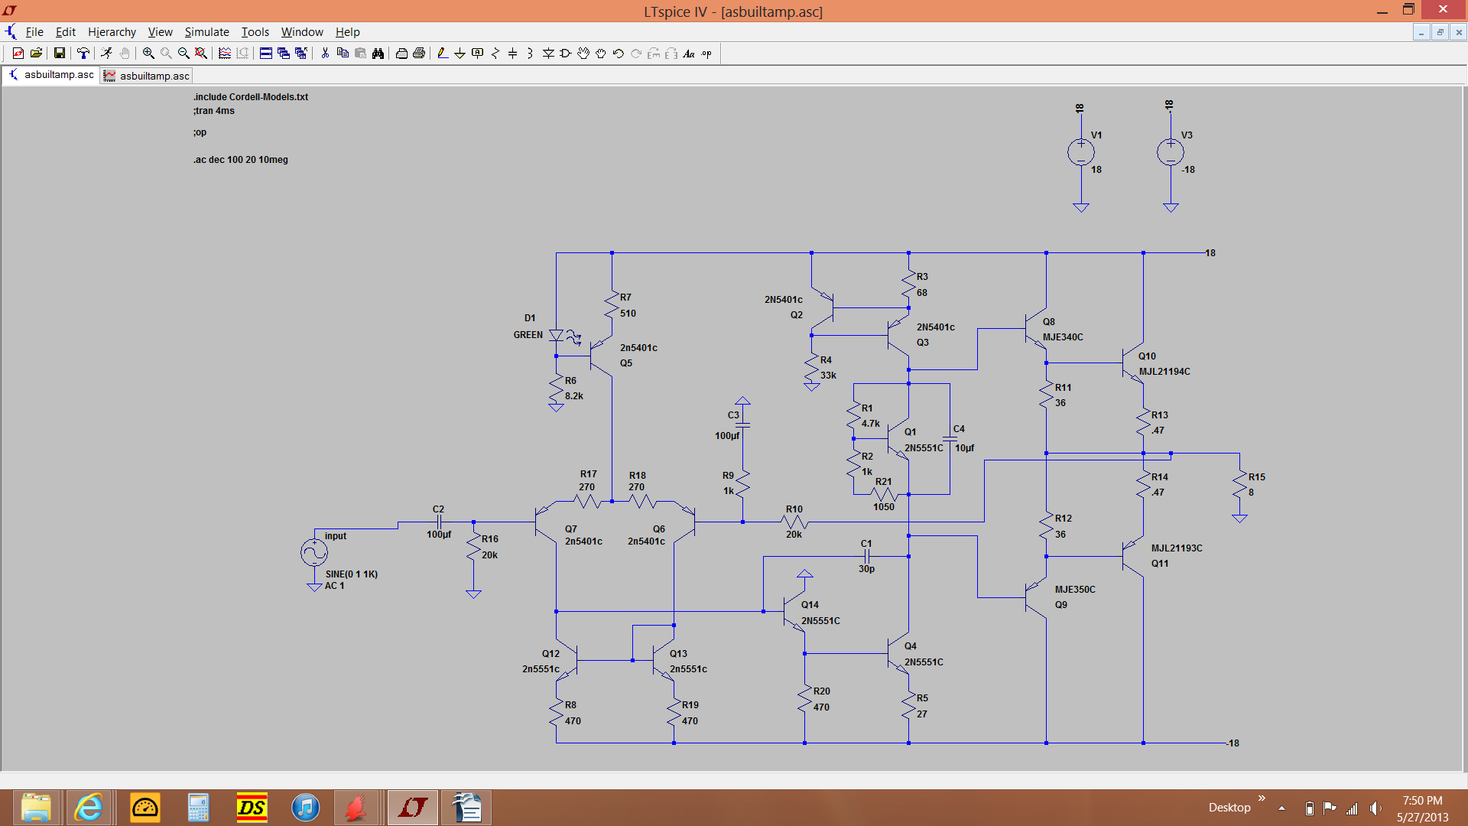1468x826 pixels.
Task: Open the Help menu
Action: tap(347, 32)
